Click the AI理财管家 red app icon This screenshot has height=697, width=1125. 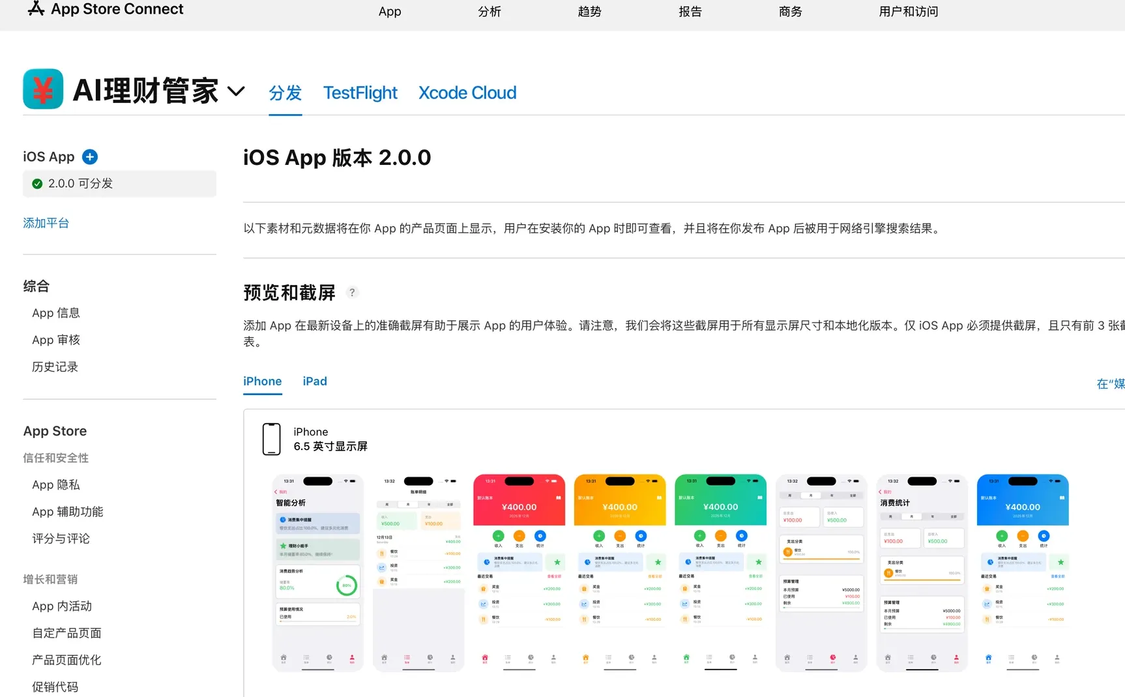[x=42, y=89]
